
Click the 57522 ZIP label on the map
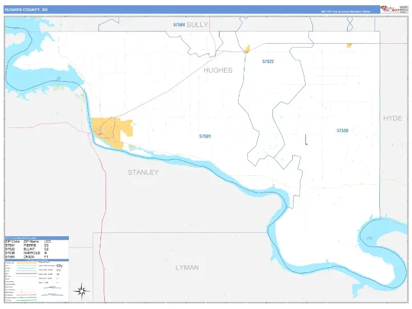[x=268, y=62]
